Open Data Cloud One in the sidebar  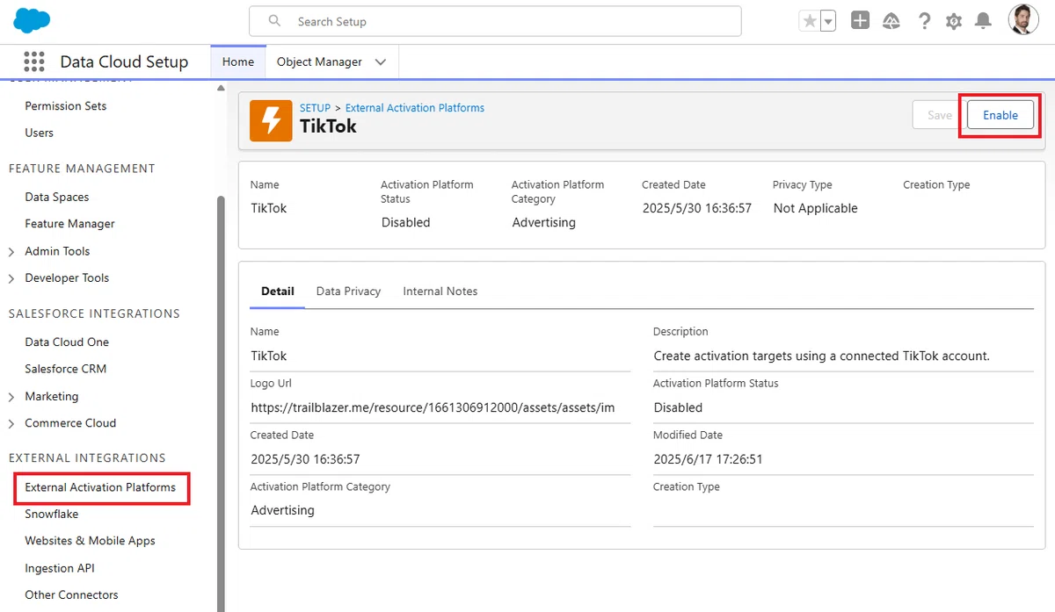coord(67,342)
